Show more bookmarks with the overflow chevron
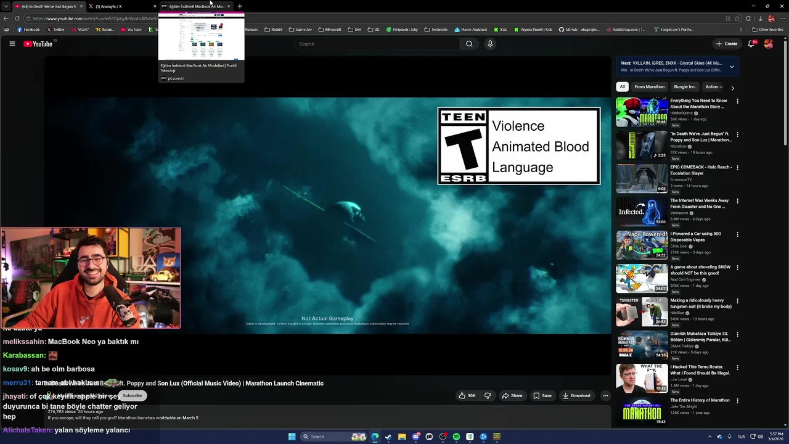789x444 pixels. point(741,30)
